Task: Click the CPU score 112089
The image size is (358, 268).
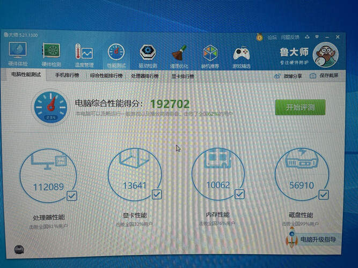Action: click(48, 187)
